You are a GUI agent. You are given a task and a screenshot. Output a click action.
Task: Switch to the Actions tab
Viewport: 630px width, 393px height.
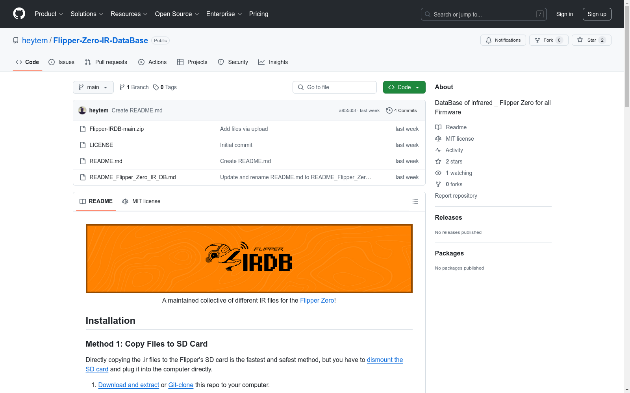tap(152, 62)
